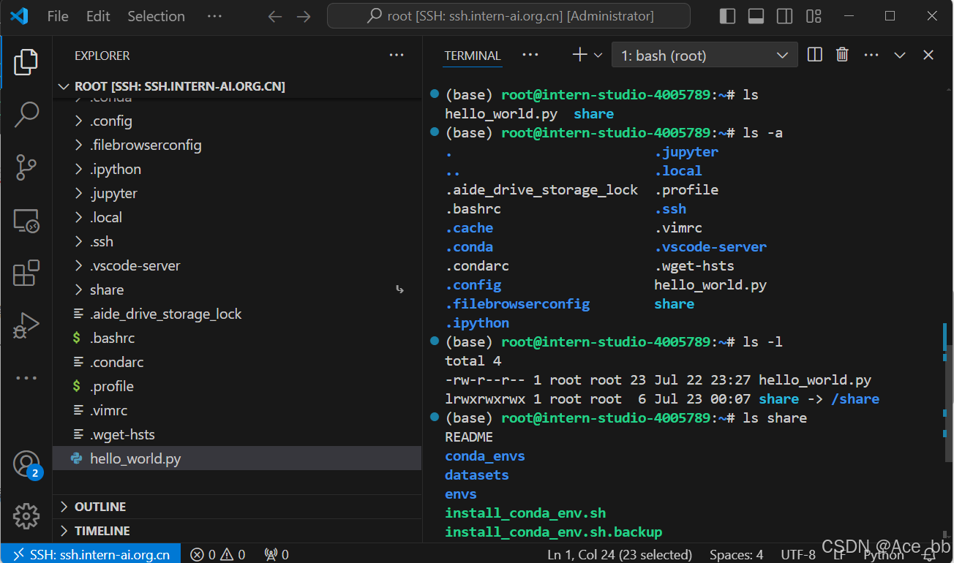The width and height of the screenshot is (954, 563).
Task: Open Customize Layout options
Action: (814, 16)
